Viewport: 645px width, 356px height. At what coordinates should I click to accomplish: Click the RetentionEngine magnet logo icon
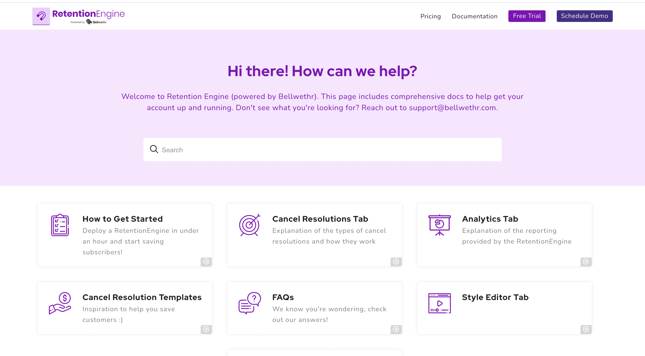coord(41,16)
